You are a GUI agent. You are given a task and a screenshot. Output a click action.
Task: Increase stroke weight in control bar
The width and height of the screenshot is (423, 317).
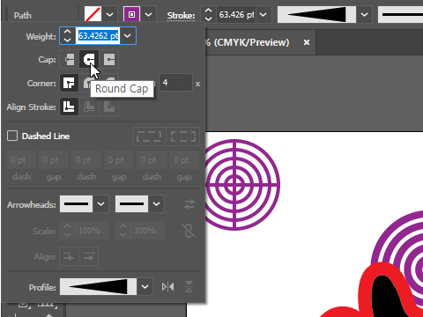point(208,11)
